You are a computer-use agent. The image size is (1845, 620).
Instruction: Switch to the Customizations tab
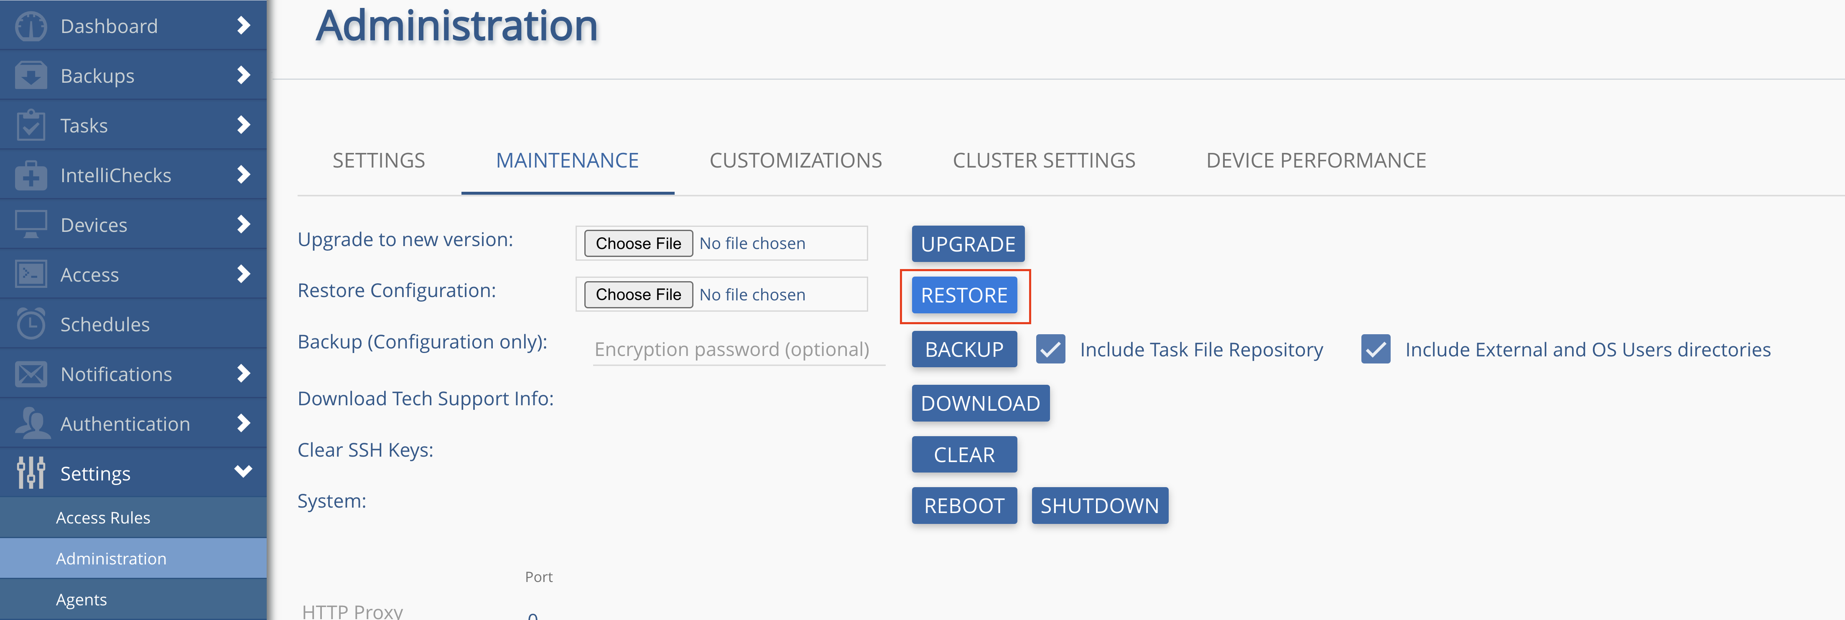pos(795,160)
